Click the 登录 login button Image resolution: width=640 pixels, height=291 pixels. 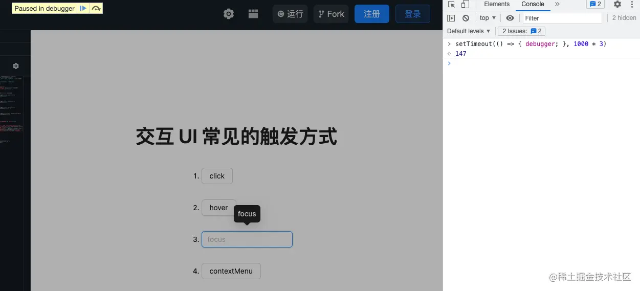pos(413,14)
